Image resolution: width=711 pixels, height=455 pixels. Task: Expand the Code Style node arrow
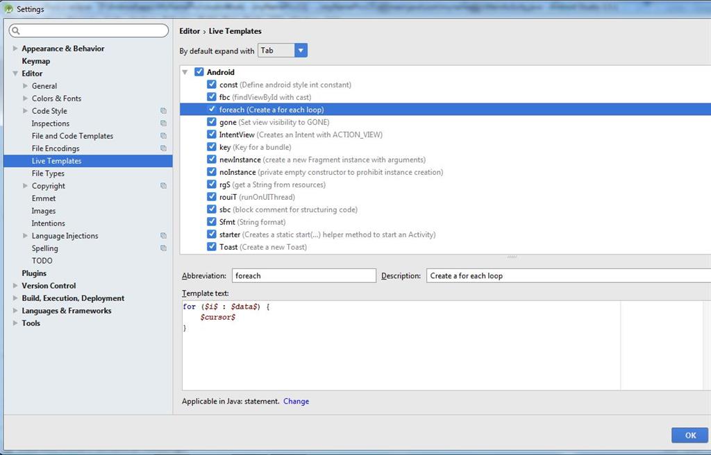26,110
